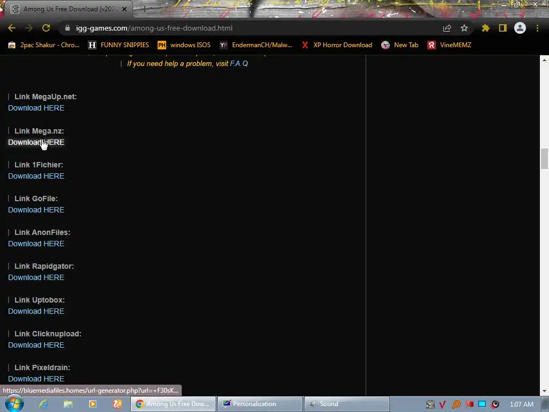Click Download HERE under Link AnonFiles
The height and width of the screenshot is (412, 549).
[36, 244]
